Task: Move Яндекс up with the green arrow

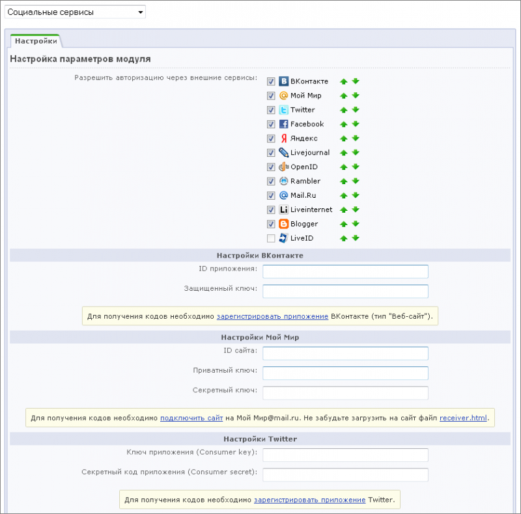Action: 344,139
